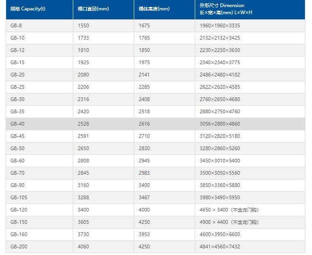This screenshot has width=312, height=255.
Task: Select the GB-60 cell
Action: pyautogui.click(x=39, y=161)
